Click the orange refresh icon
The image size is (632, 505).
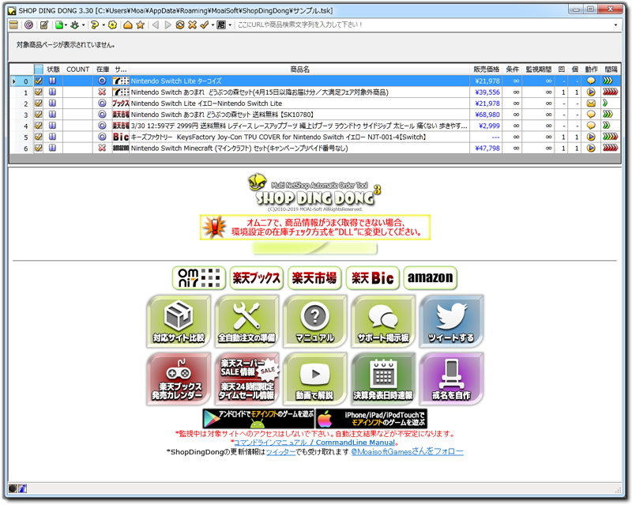point(180,25)
